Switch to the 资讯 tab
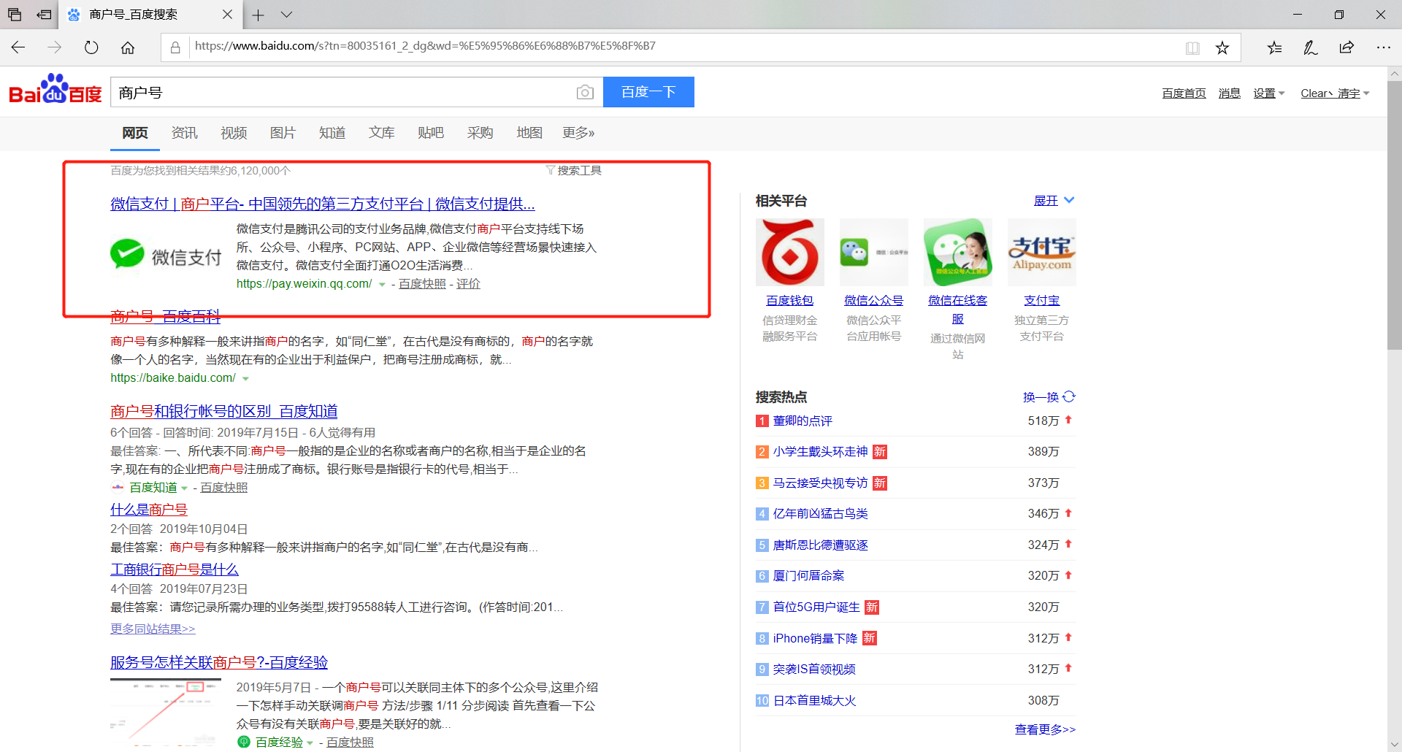Image resolution: width=1402 pixels, height=752 pixels. [x=184, y=133]
